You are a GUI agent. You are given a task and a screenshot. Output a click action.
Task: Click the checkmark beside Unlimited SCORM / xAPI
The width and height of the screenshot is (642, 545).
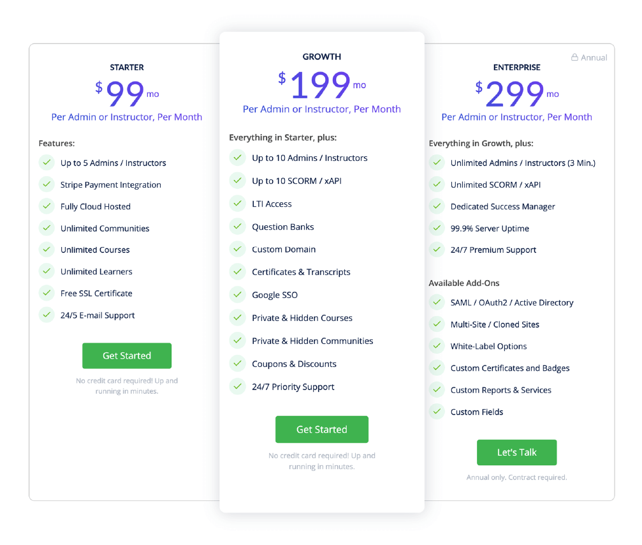tap(437, 184)
